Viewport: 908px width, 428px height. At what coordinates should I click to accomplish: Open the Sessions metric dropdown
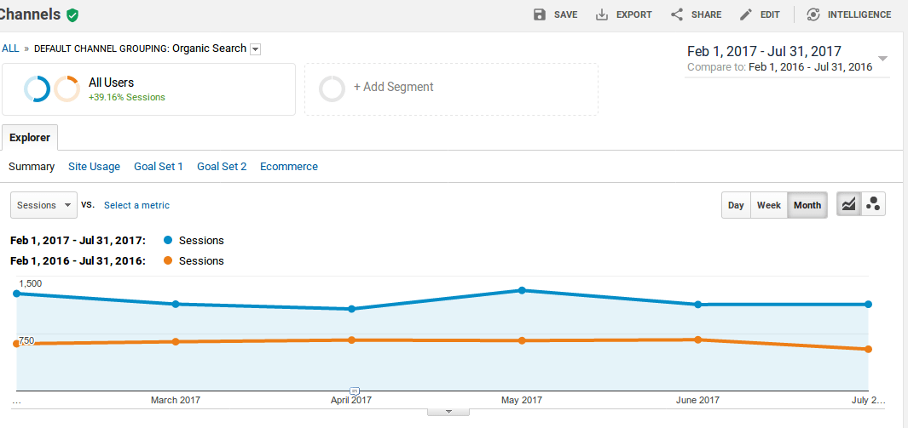tap(43, 205)
